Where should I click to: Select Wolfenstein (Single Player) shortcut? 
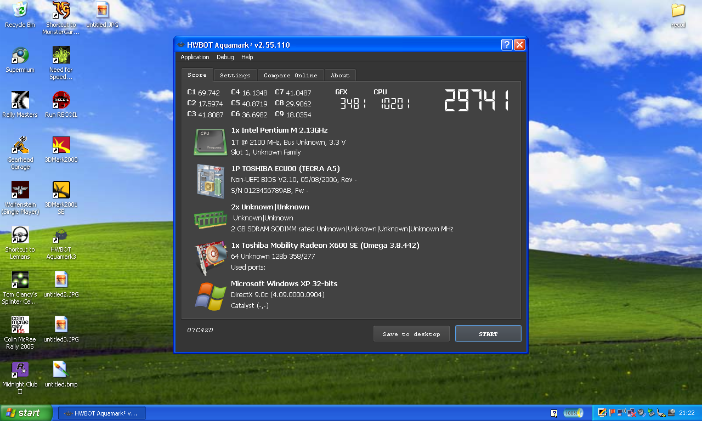[x=20, y=198]
